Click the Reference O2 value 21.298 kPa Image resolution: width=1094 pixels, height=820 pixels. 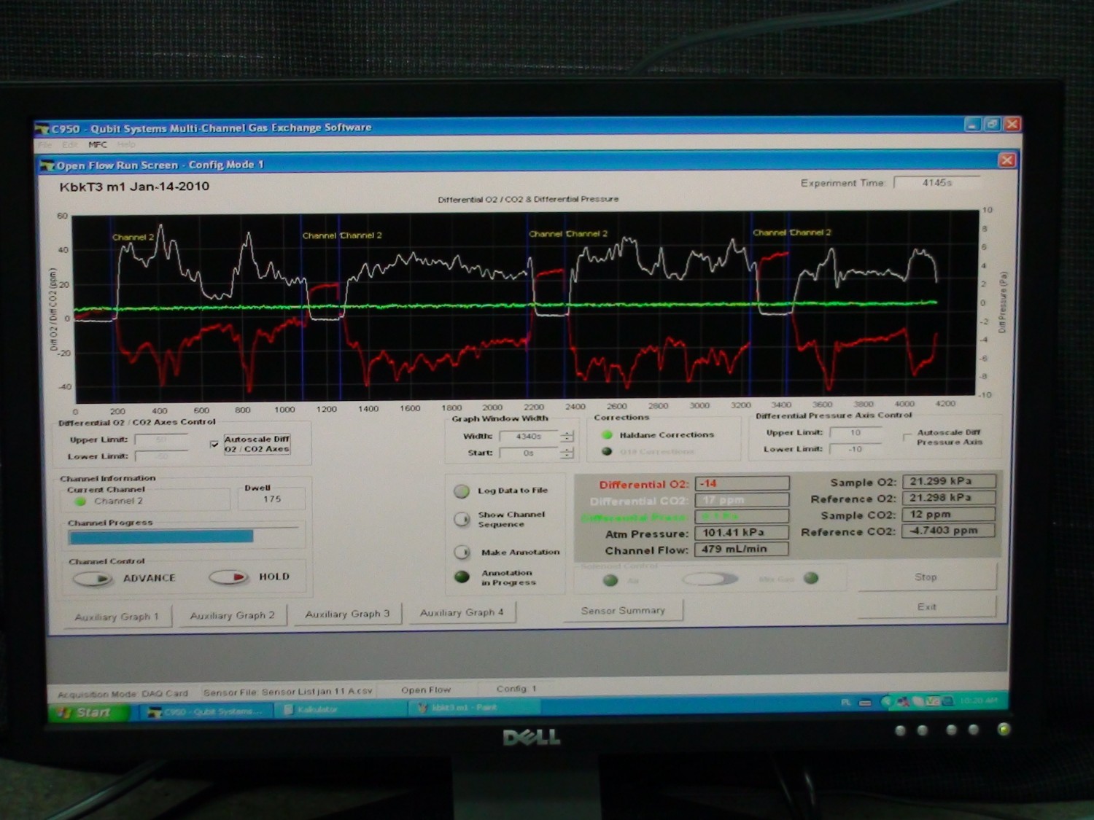pyautogui.click(x=949, y=497)
